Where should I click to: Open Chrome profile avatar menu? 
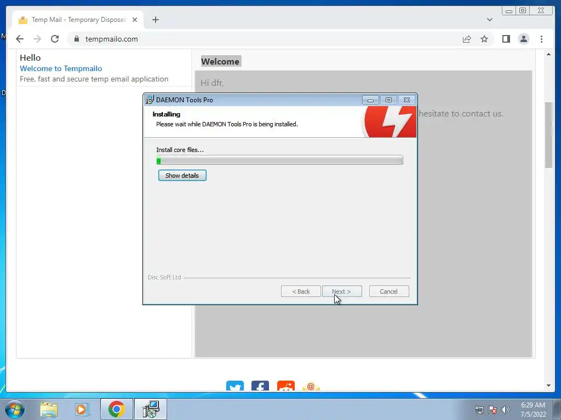click(x=523, y=39)
